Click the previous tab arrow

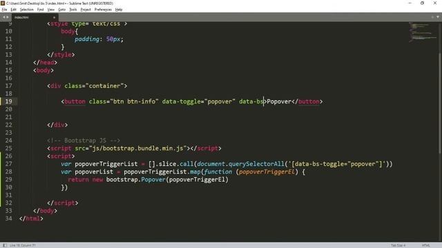tap(4, 17)
